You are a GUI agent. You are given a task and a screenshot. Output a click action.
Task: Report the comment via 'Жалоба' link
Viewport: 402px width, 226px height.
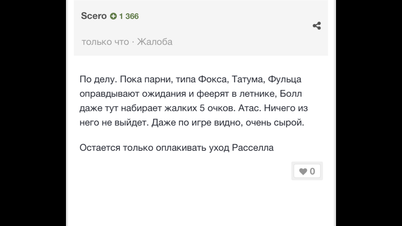pos(155,42)
